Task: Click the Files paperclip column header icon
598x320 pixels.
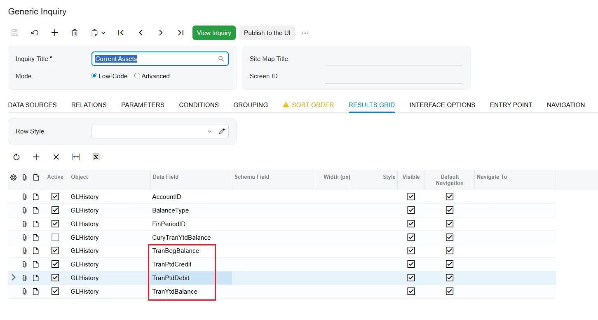Action: (25, 177)
